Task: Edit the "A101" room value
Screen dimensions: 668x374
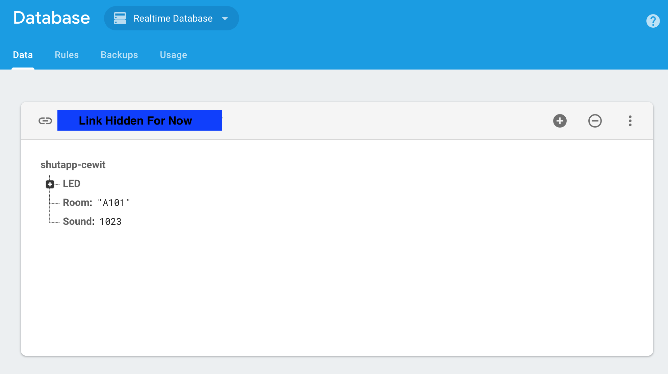Action: click(114, 203)
